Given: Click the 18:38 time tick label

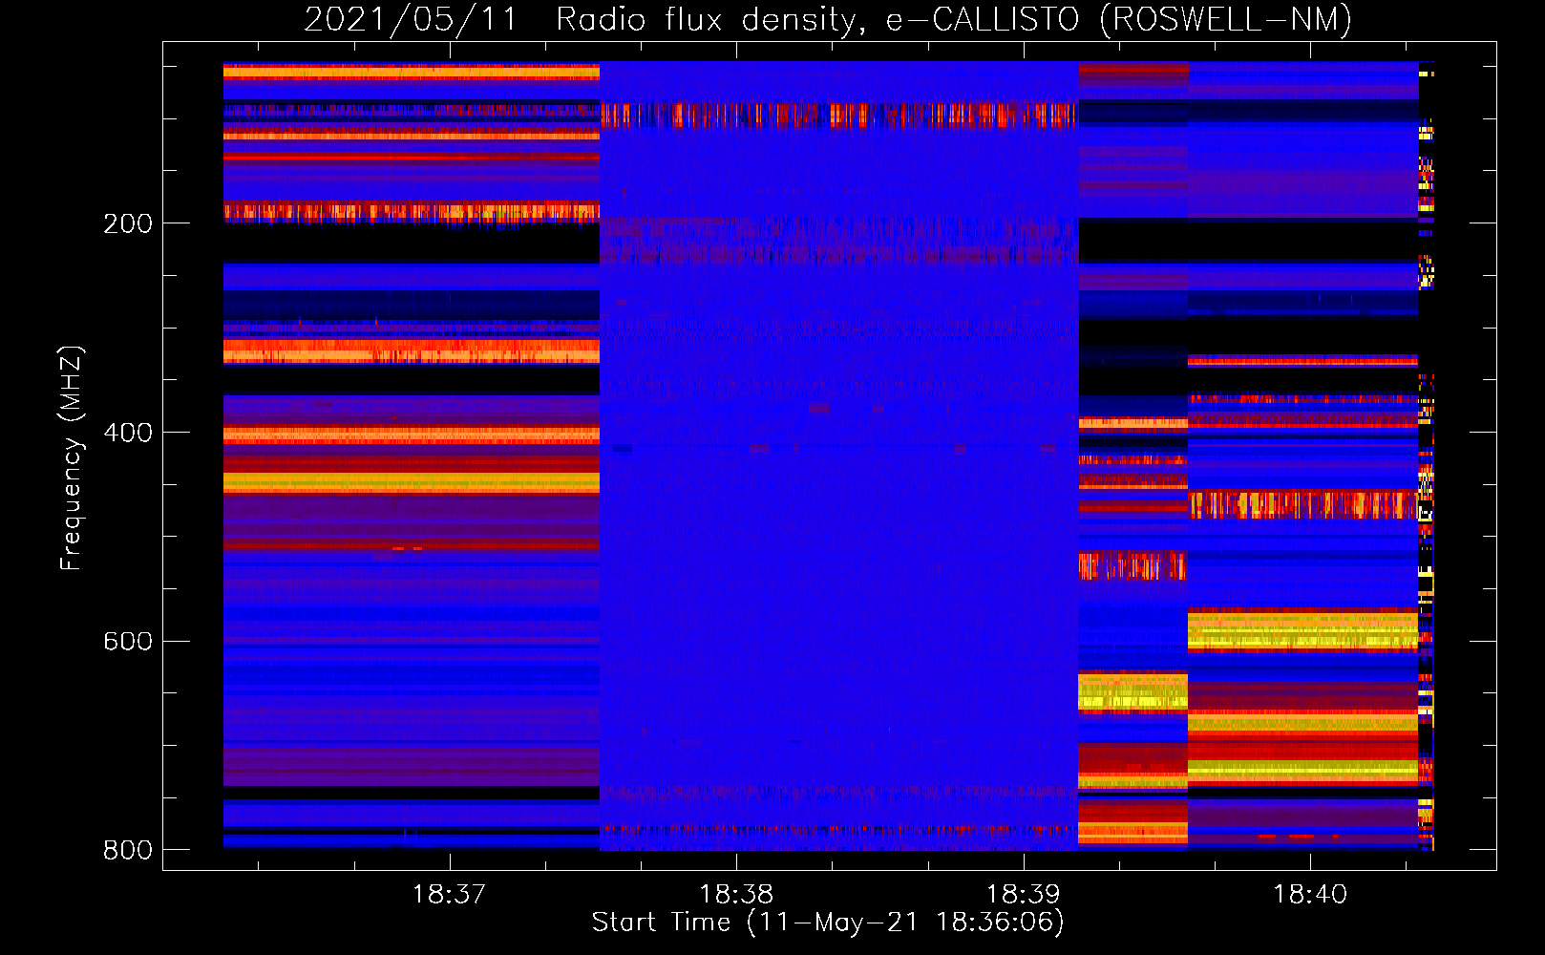Looking at the screenshot, I should 736,895.
